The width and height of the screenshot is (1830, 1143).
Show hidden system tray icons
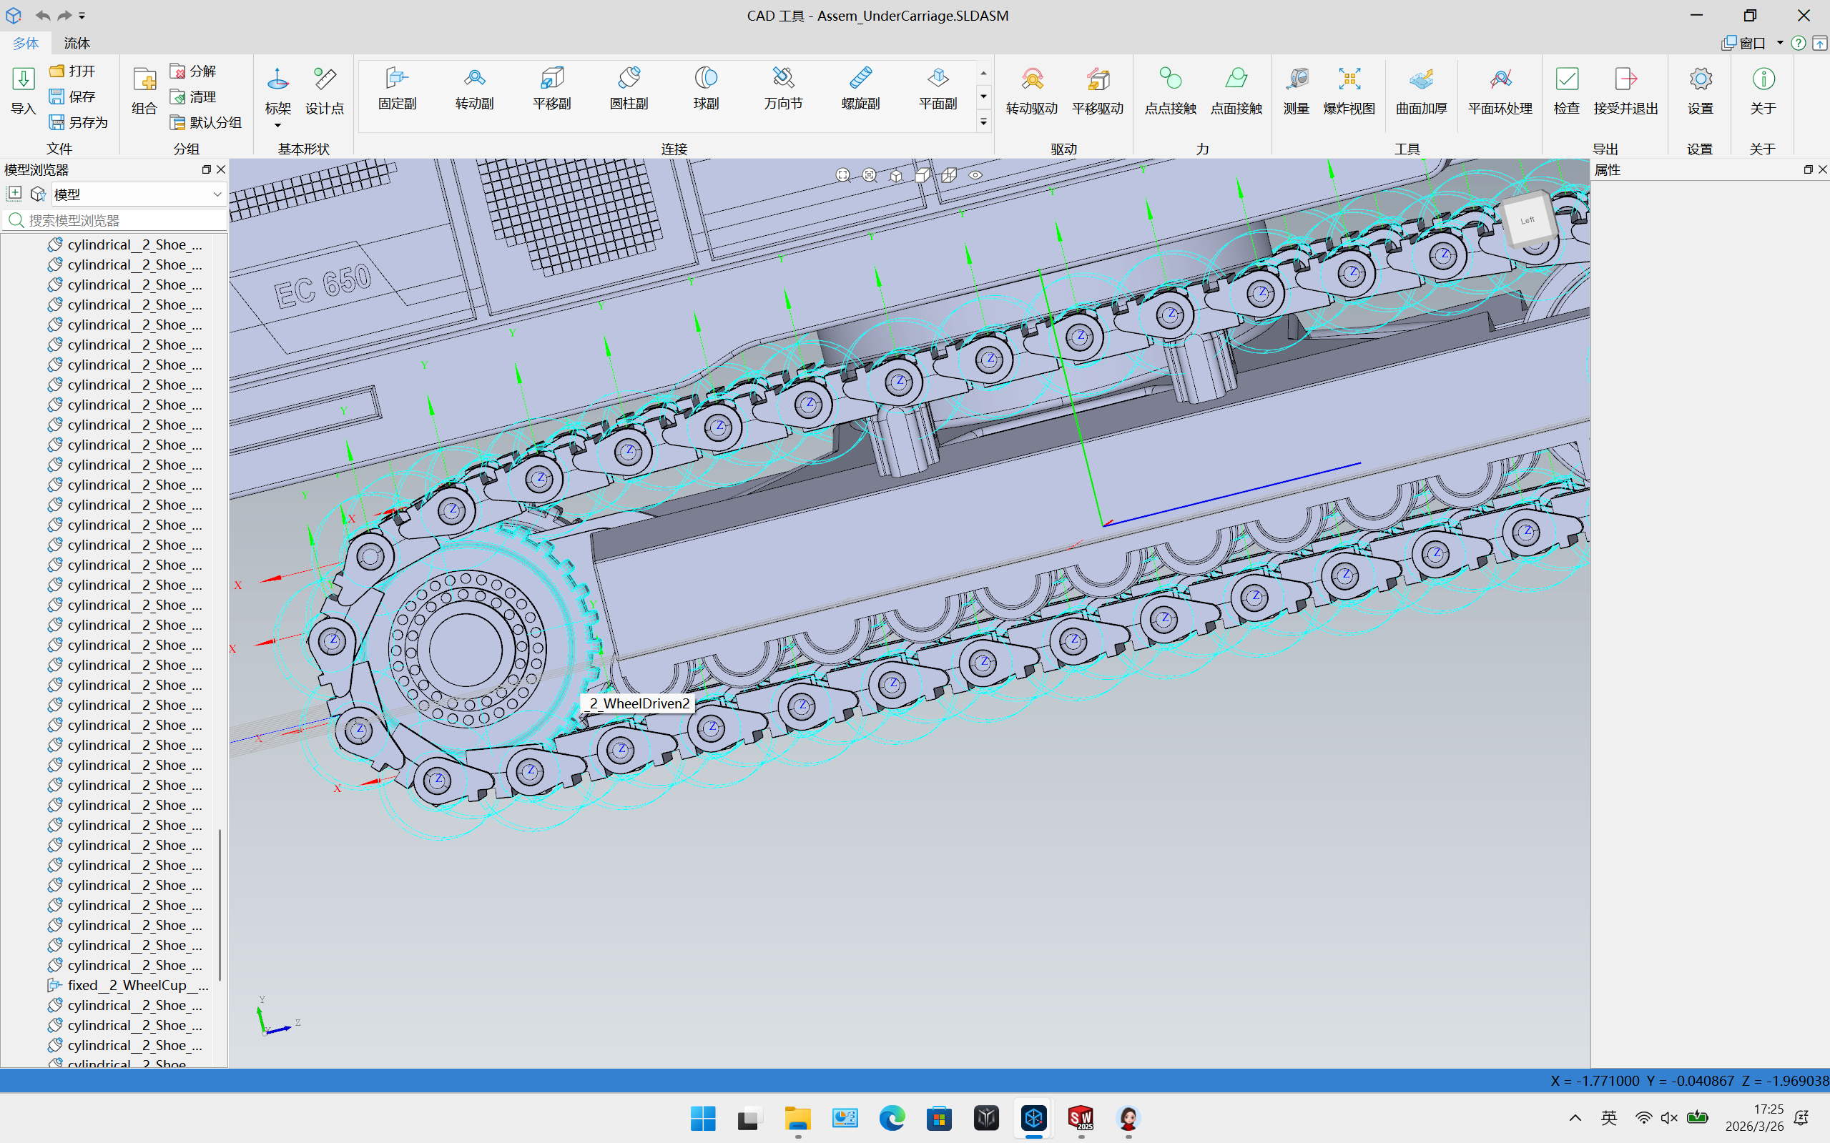pos(1575,1118)
